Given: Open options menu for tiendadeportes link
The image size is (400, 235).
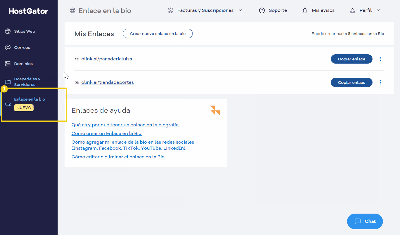Looking at the screenshot, I should click(381, 82).
